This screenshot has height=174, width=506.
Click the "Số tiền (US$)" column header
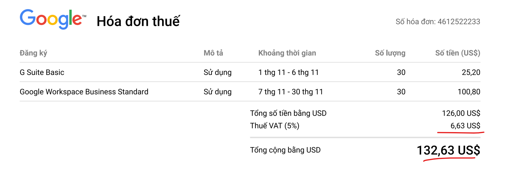click(x=457, y=53)
